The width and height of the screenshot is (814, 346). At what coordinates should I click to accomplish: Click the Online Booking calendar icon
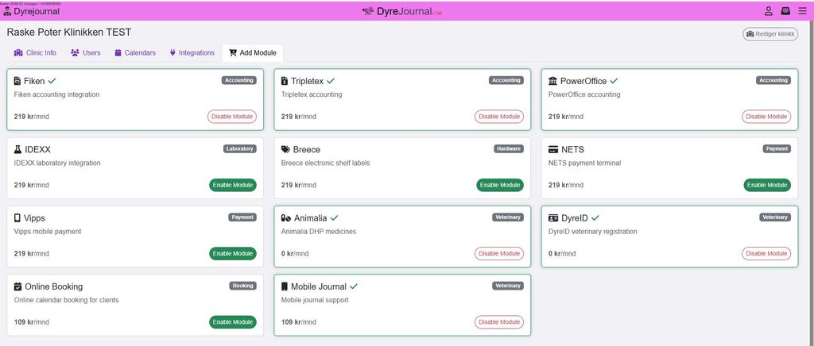tap(17, 286)
